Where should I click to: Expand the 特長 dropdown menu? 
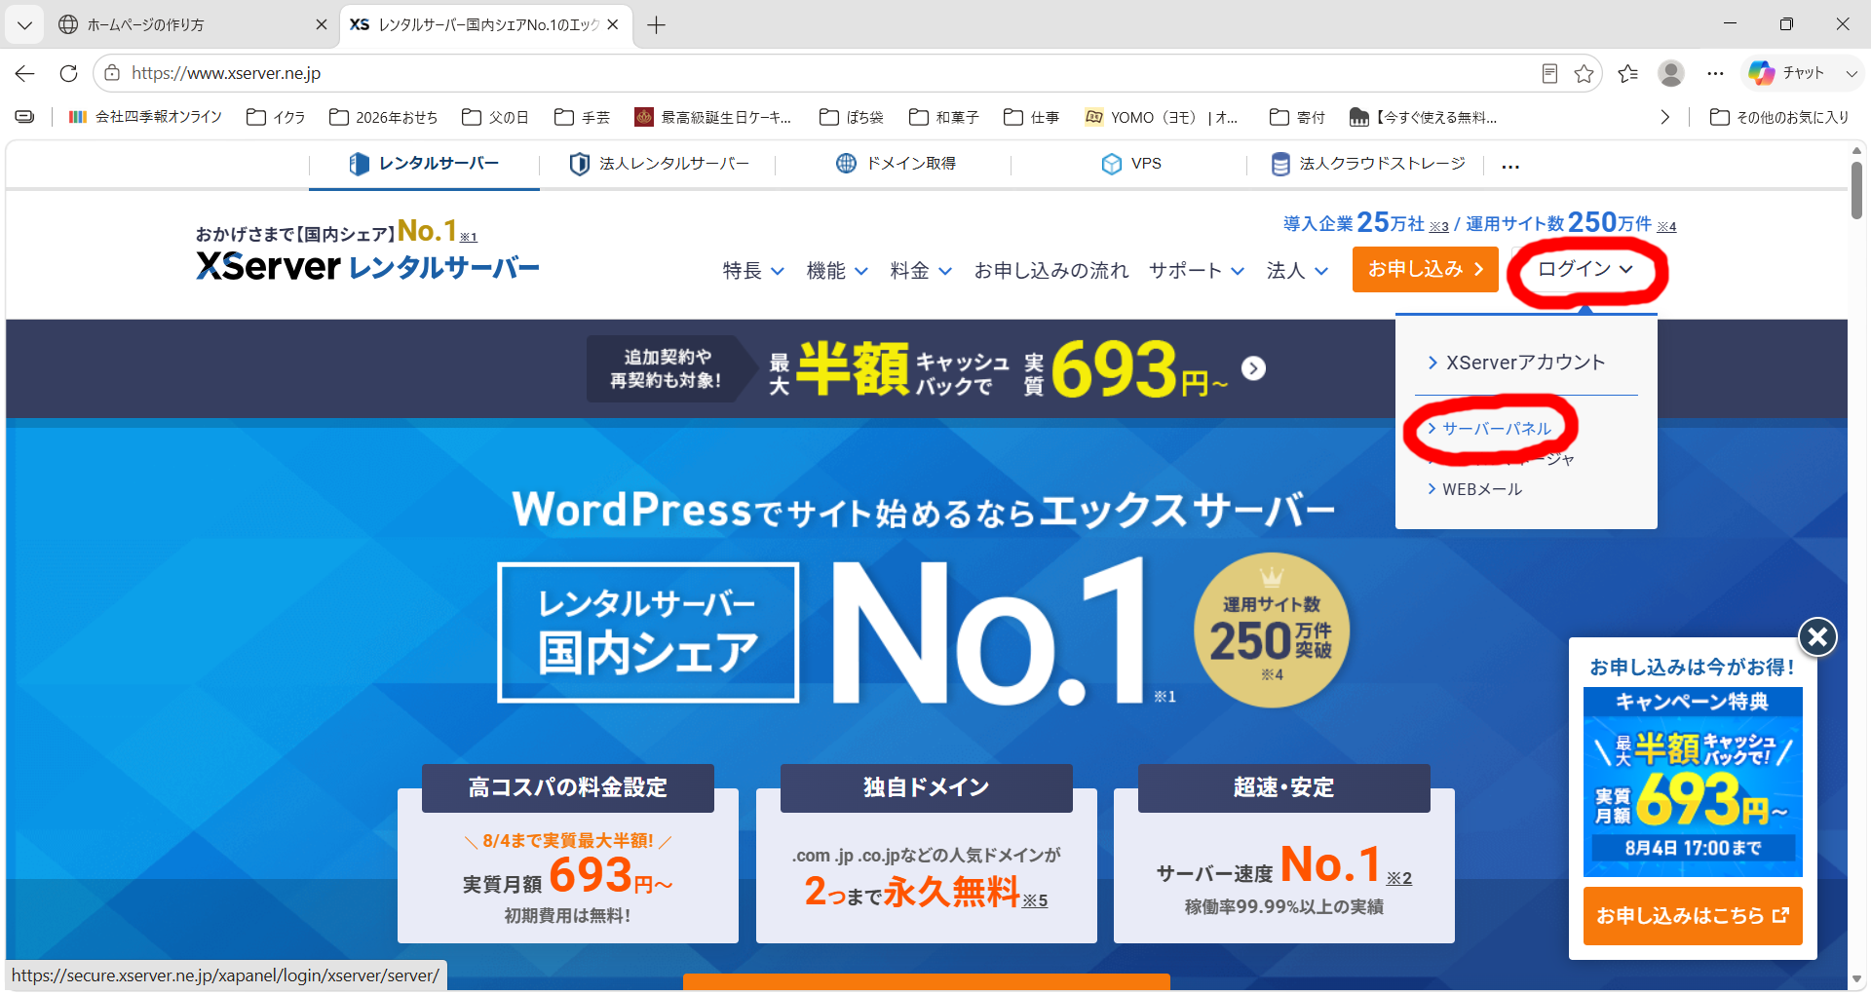coord(753,271)
